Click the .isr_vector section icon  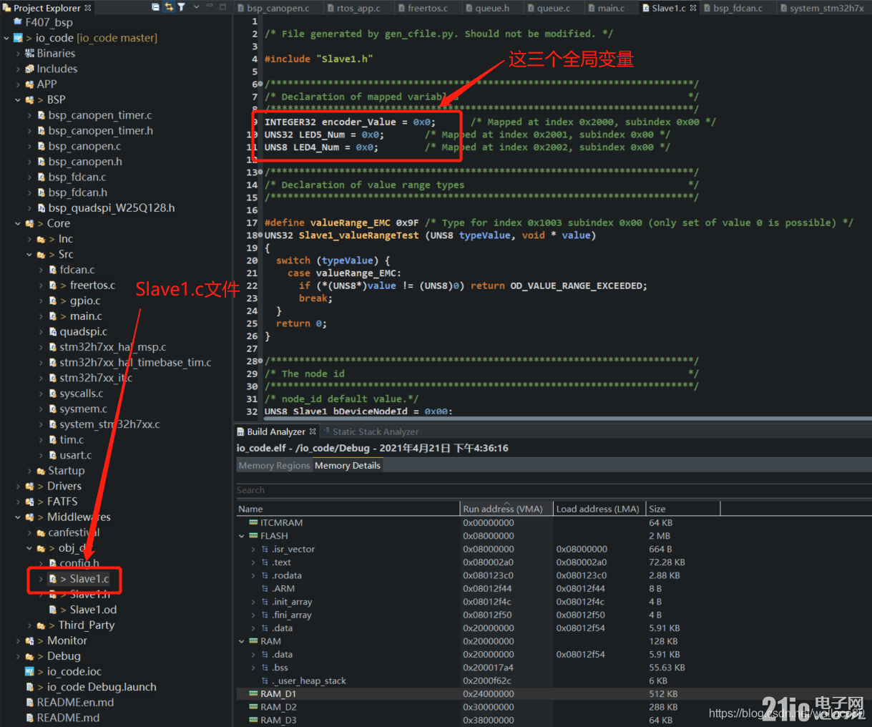pos(265,549)
